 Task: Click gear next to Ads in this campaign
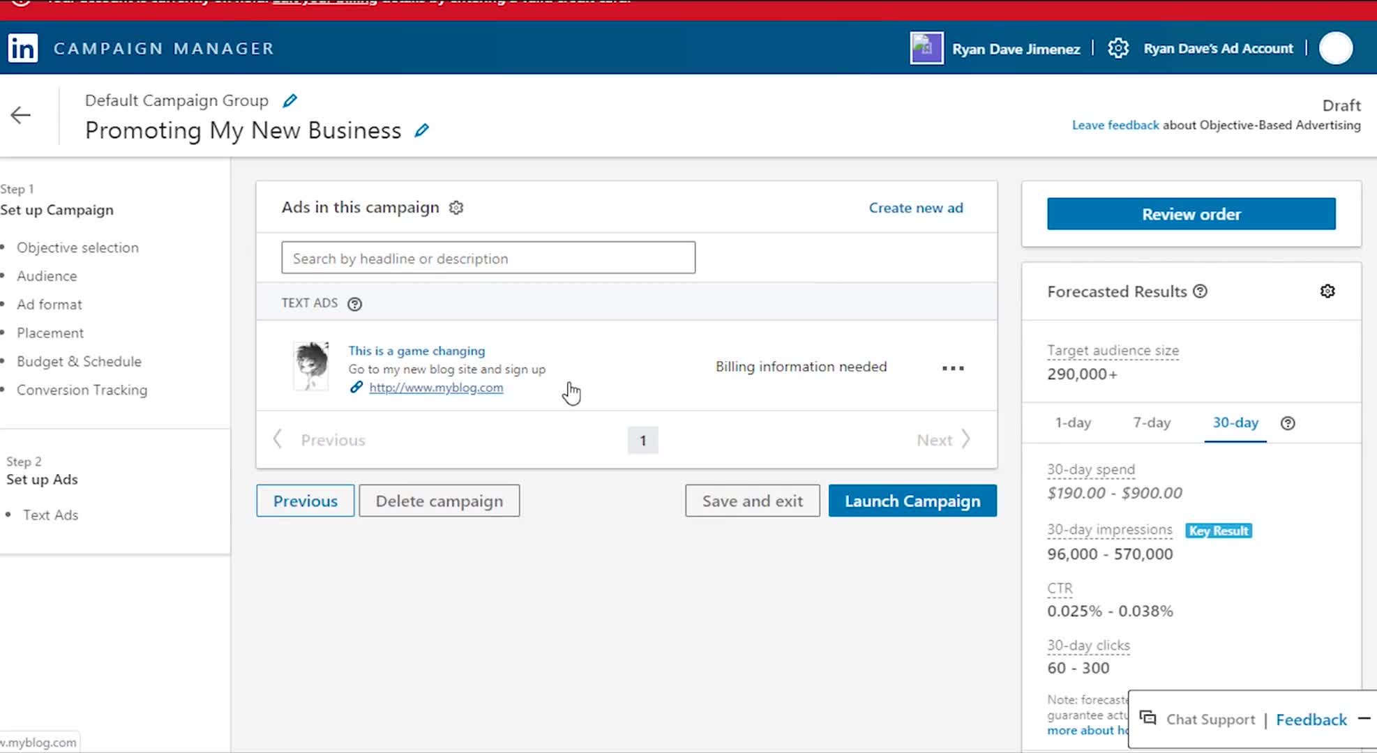(x=456, y=208)
